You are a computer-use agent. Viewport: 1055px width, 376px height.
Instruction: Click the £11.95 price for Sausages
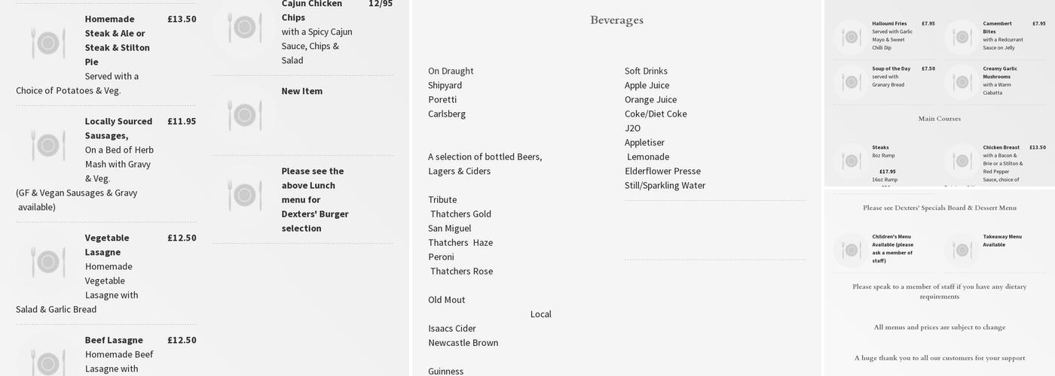(x=182, y=121)
